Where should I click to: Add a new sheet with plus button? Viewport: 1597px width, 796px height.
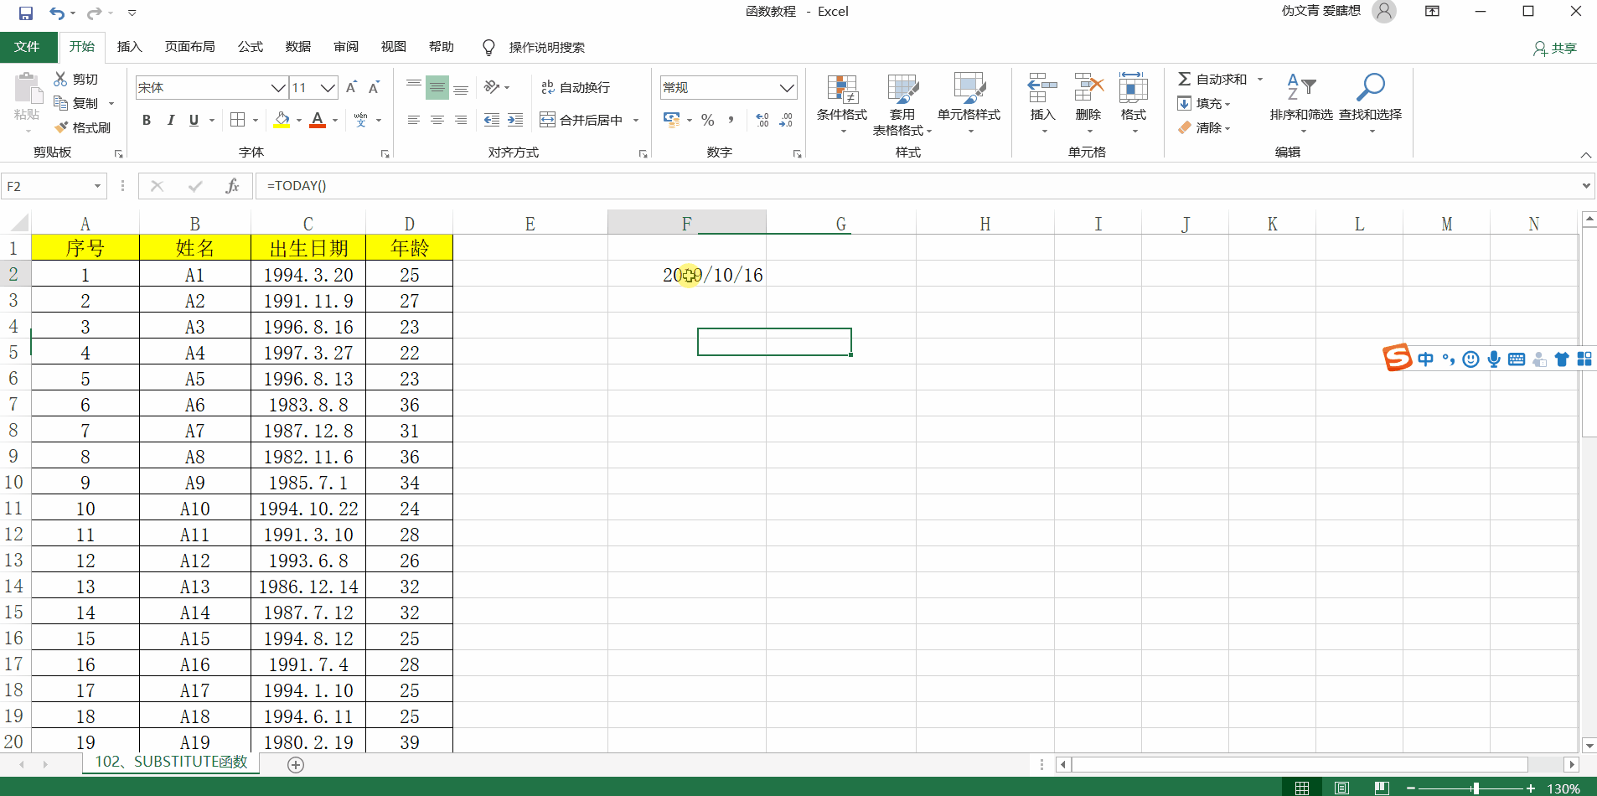tap(296, 764)
